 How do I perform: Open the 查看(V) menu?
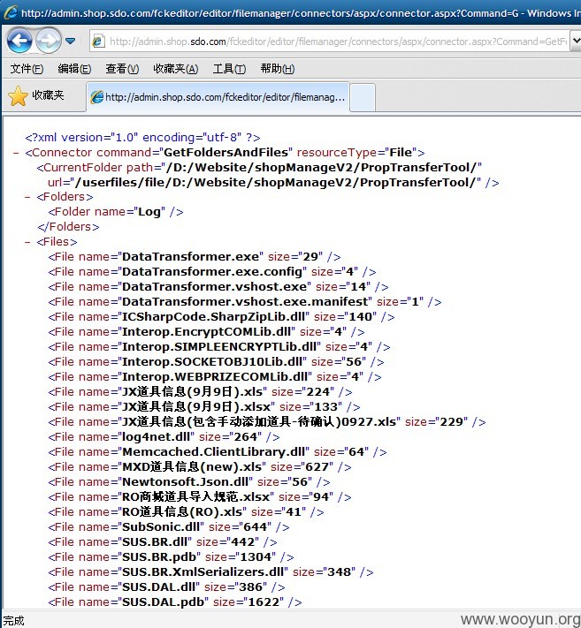(x=122, y=69)
